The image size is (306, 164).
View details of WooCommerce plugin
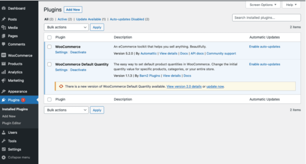169,53
